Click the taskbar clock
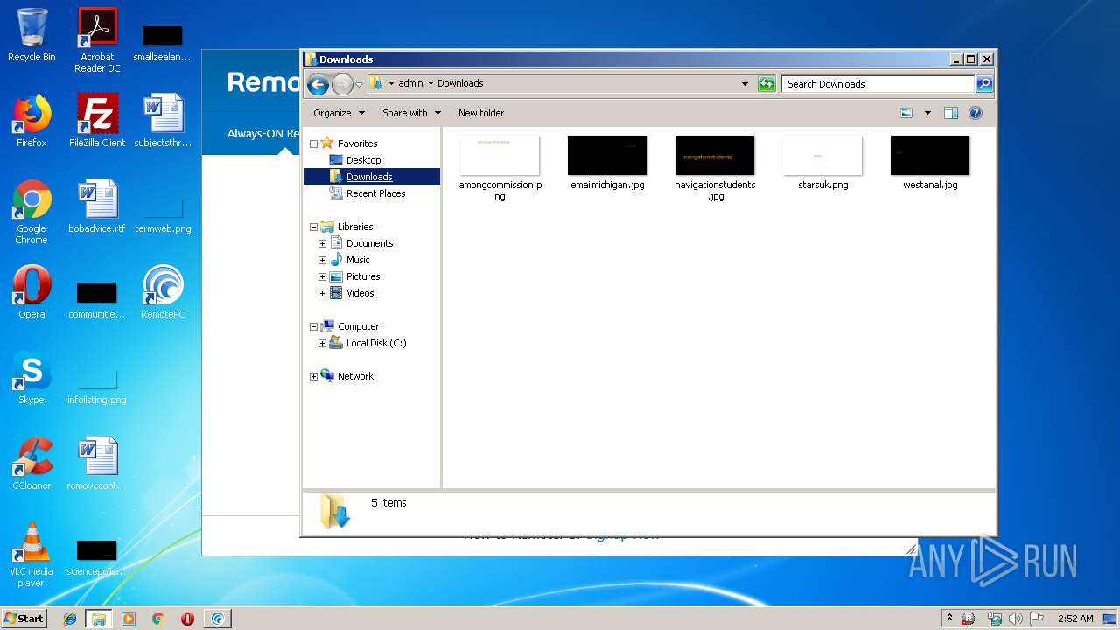The image size is (1120, 630). coord(1075,619)
